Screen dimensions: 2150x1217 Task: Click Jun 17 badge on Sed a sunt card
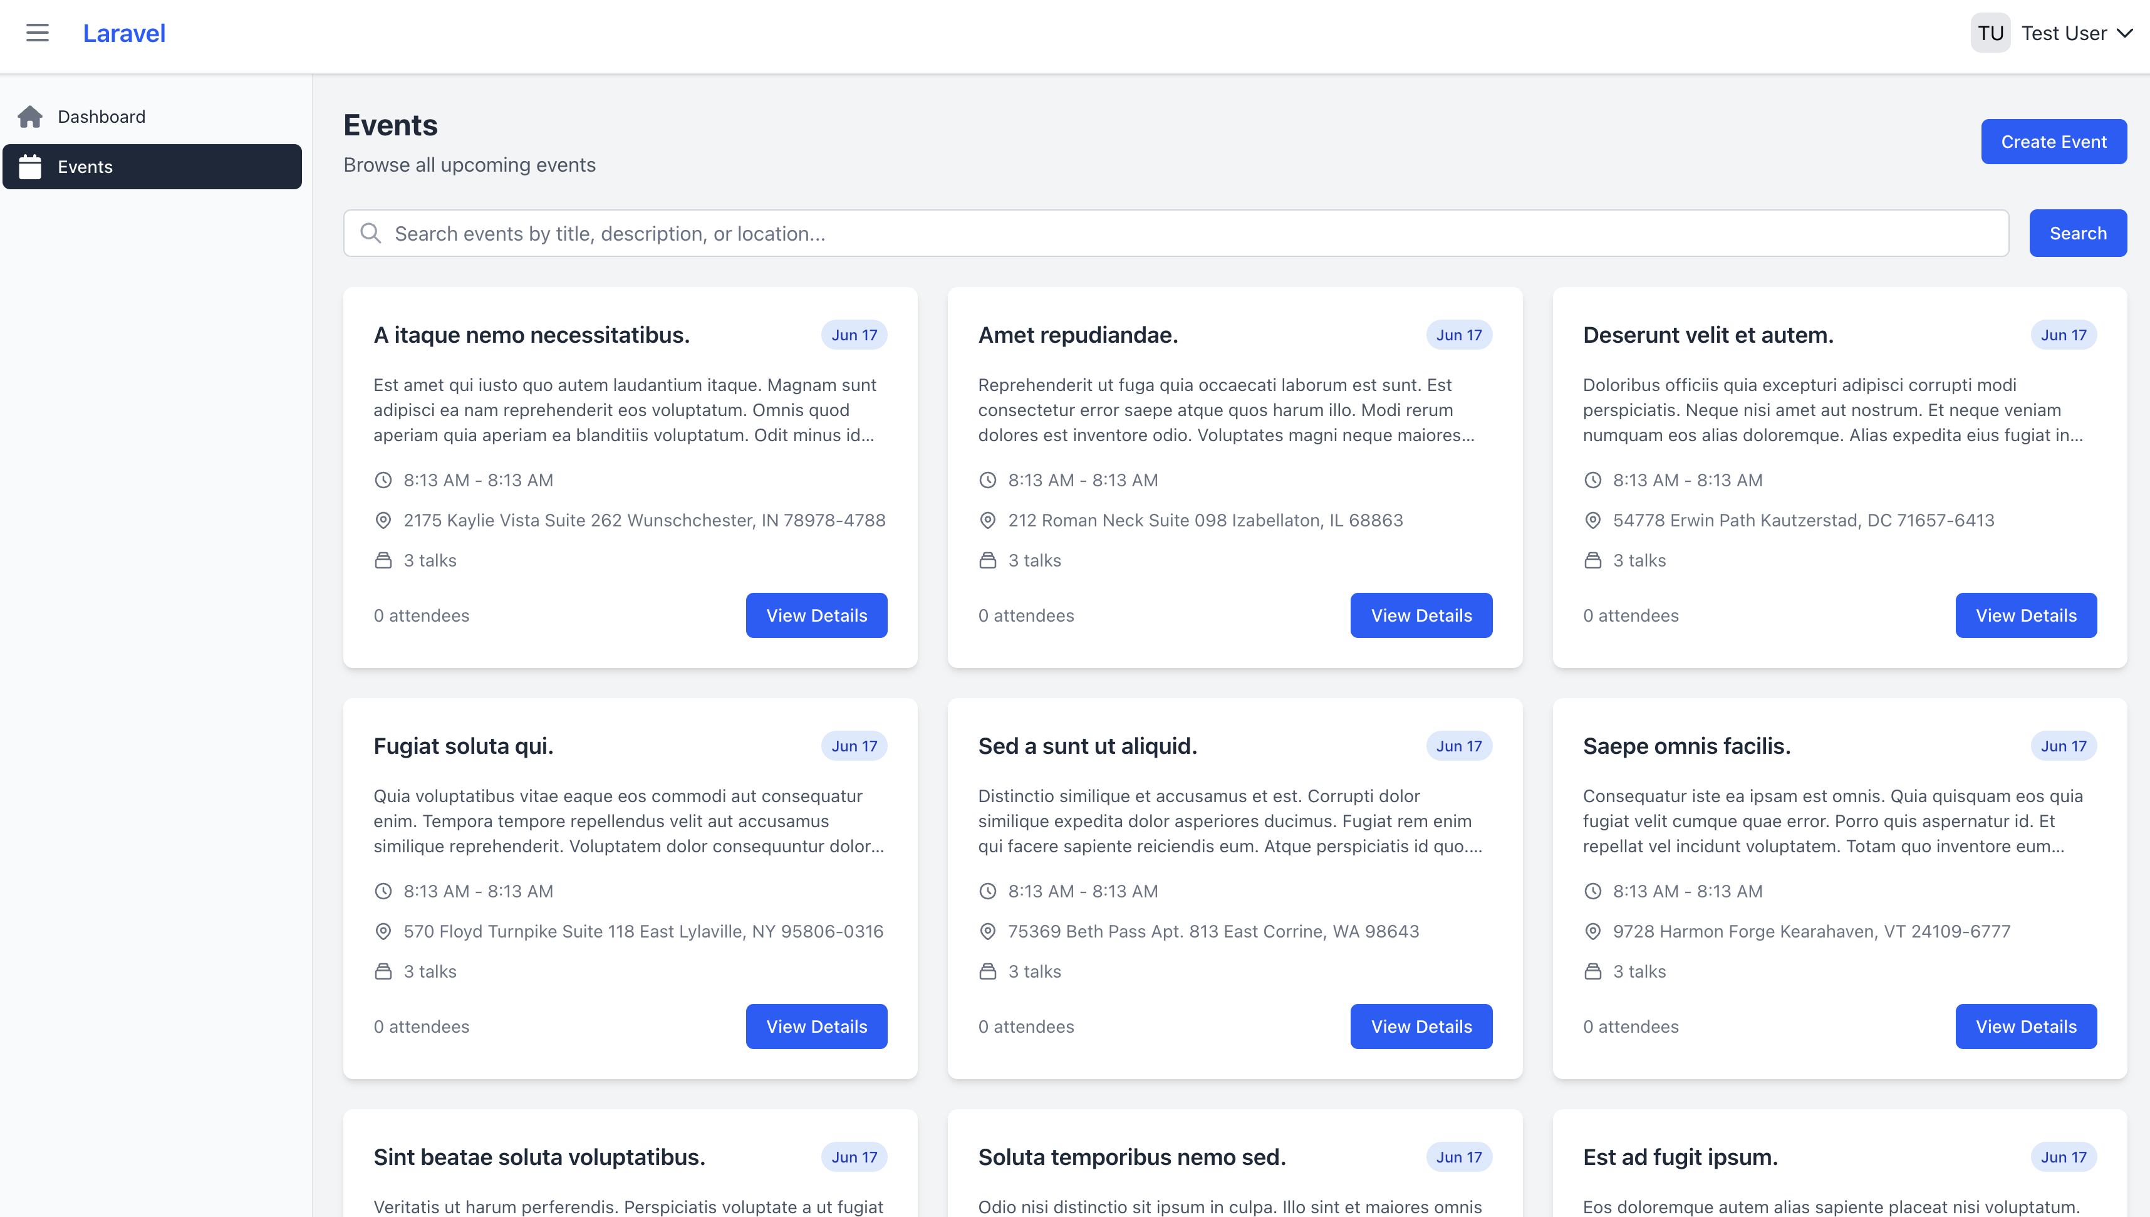tap(1458, 746)
